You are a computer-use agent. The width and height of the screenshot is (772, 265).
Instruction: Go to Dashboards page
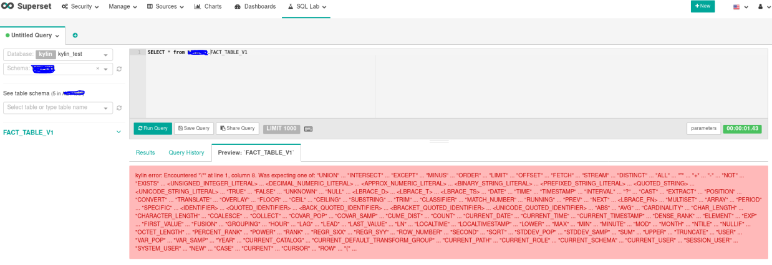point(255,6)
